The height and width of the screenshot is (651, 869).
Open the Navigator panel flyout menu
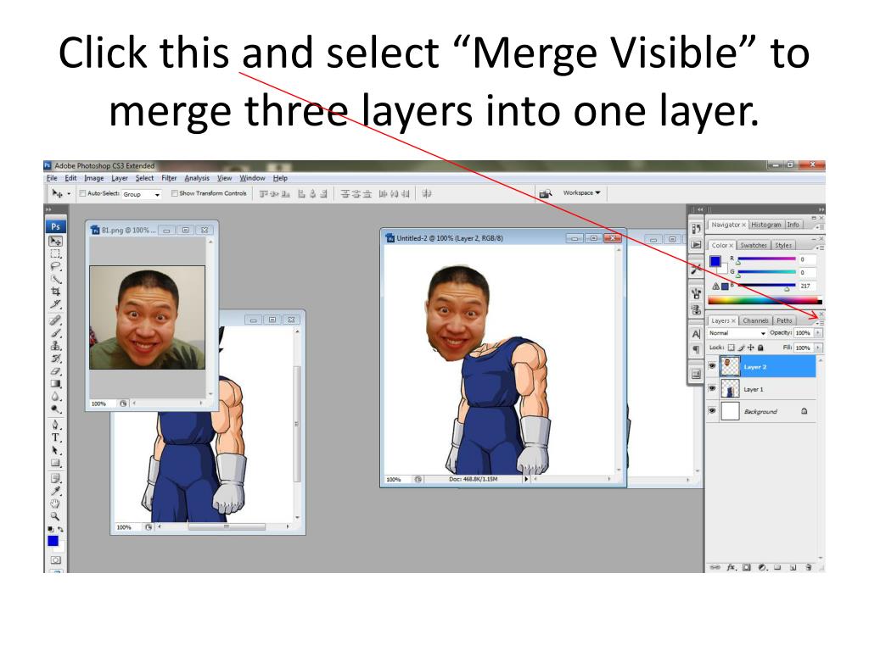pyautogui.click(x=820, y=226)
